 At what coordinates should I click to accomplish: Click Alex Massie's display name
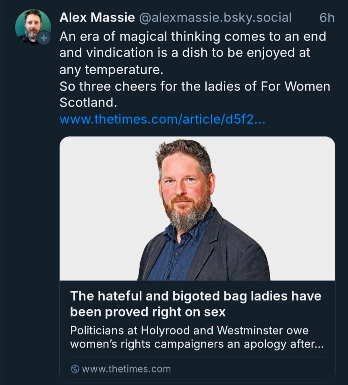click(98, 17)
